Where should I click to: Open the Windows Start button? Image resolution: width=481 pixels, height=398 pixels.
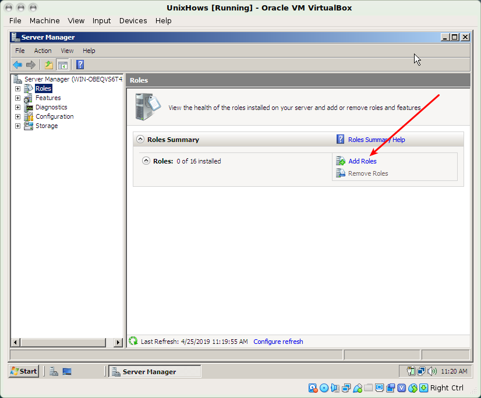24,371
